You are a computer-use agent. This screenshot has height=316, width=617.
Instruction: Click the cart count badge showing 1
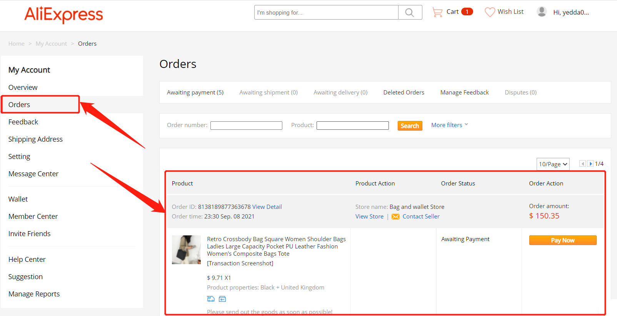[467, 12]
